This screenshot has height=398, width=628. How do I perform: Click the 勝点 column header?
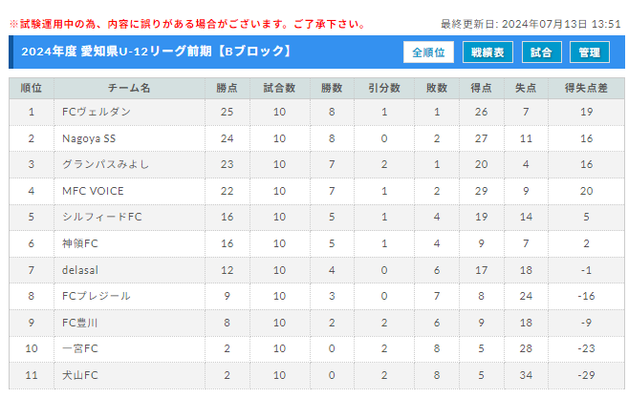click(x=227, y=88)
